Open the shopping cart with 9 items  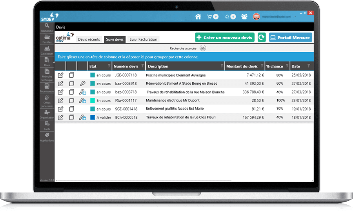tap(213, 16)
